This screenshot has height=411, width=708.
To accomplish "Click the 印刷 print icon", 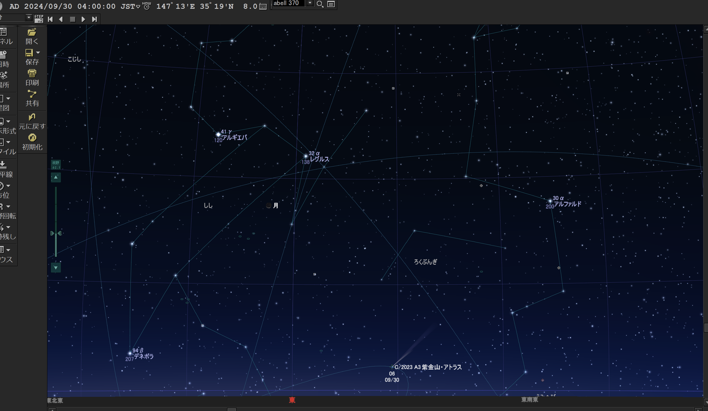I will 32,73.
